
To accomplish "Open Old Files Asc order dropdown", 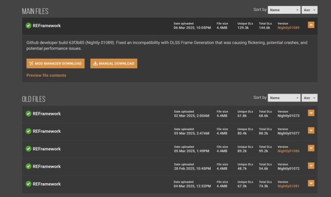I will [309, 98].
